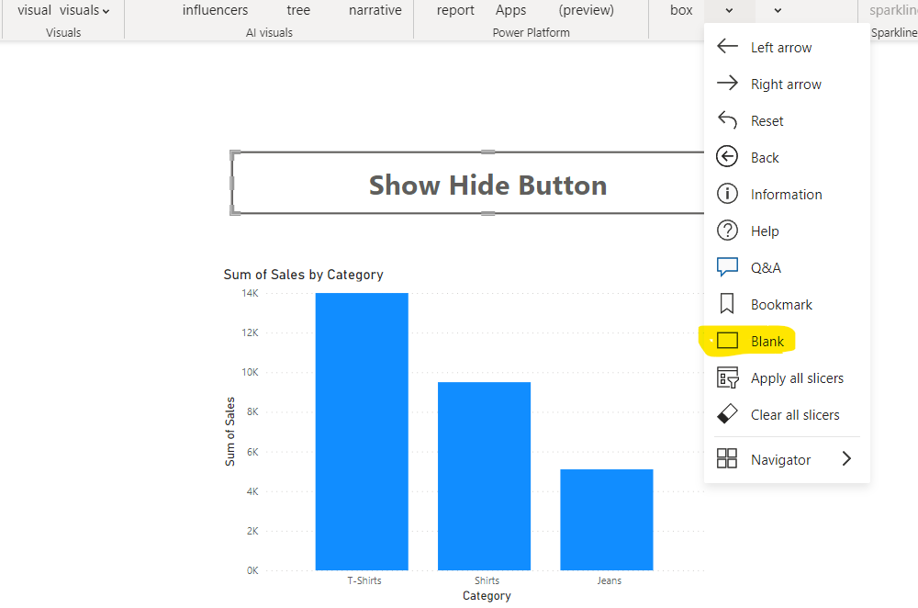Click the Jeans bar in chart
The width and height of the screenshot is (918, 608).
coord(607,520)
